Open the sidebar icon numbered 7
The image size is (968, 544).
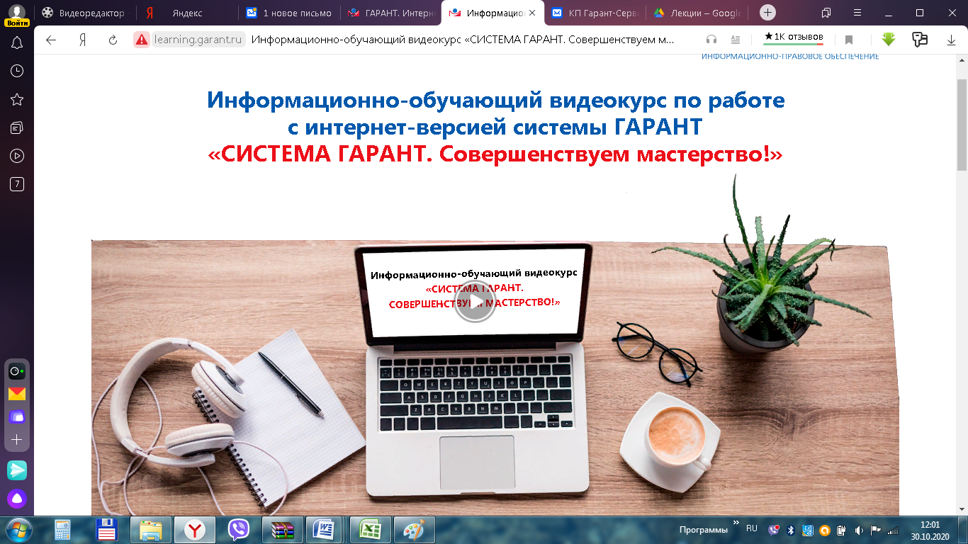[x=17, y=184]
